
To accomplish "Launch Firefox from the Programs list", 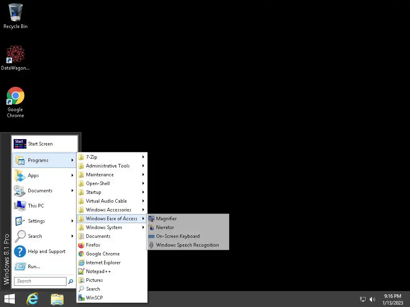I will 112,245.
